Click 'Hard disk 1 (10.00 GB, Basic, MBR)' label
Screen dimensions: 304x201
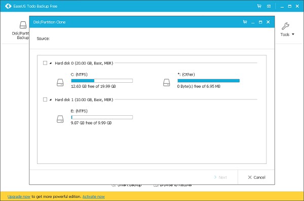[x=84, y=99]
